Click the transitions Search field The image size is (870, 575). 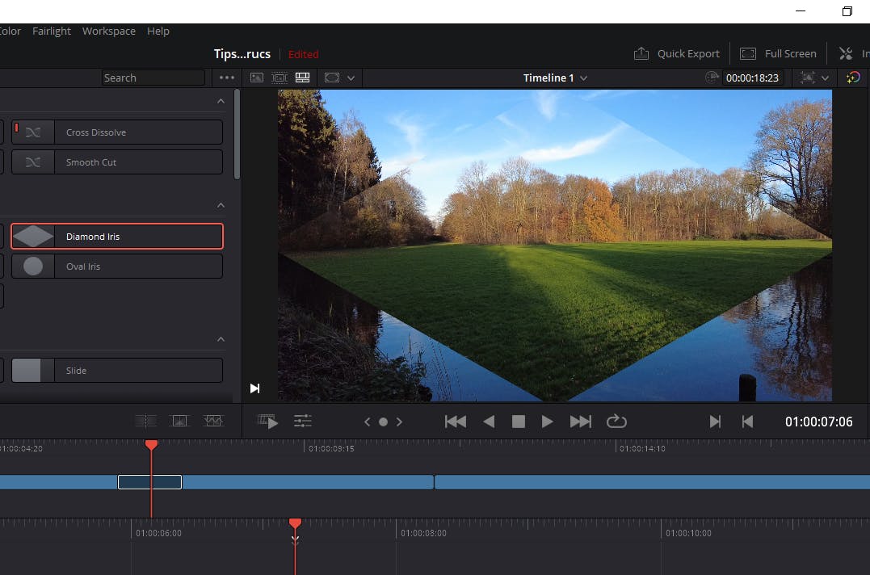(153, 78)
